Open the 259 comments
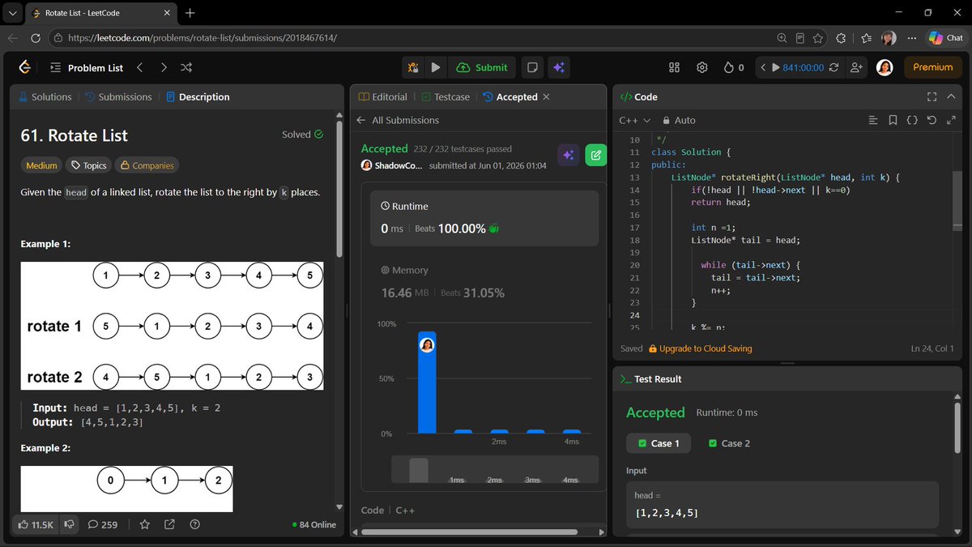 [x=103, y=524]
